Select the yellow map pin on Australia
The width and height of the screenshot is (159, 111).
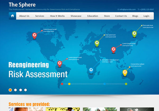(x=125, y=72)
